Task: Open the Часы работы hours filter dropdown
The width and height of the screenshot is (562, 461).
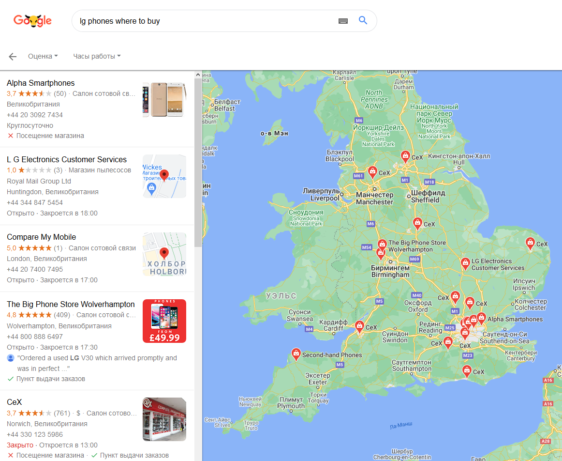Action: 97,56
